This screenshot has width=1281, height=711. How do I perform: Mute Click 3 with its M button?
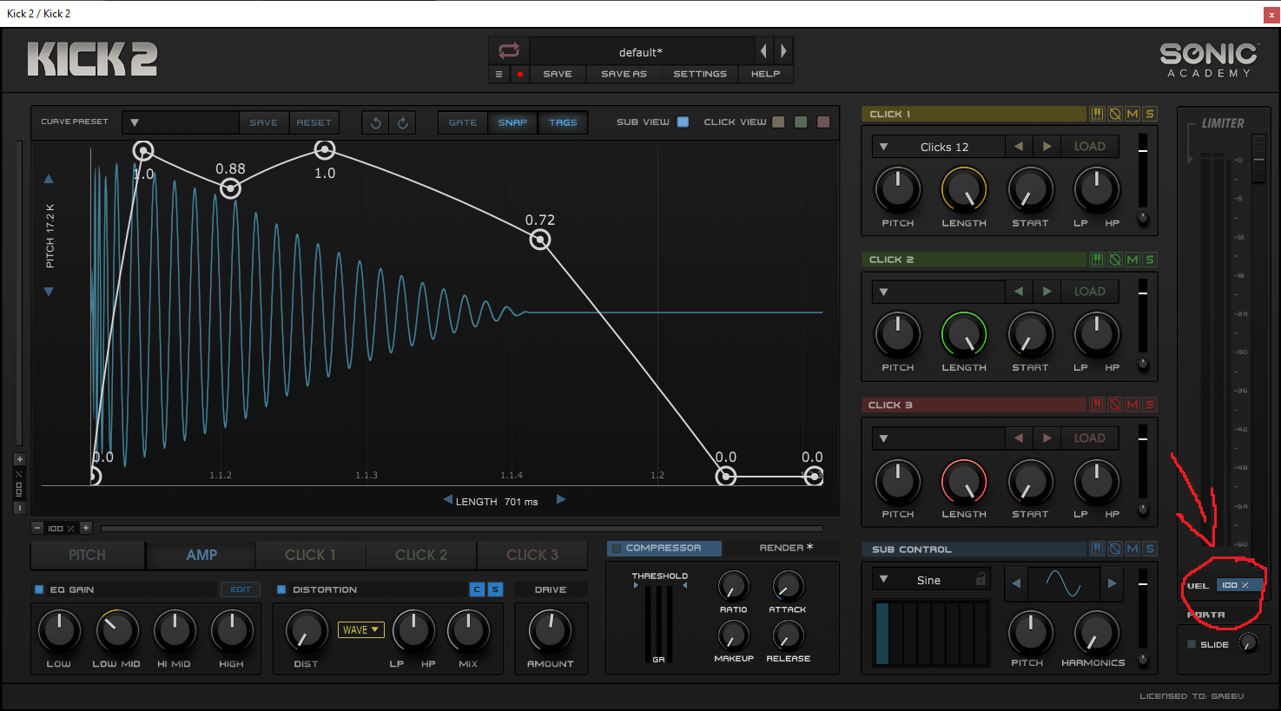coord(1132,405)
